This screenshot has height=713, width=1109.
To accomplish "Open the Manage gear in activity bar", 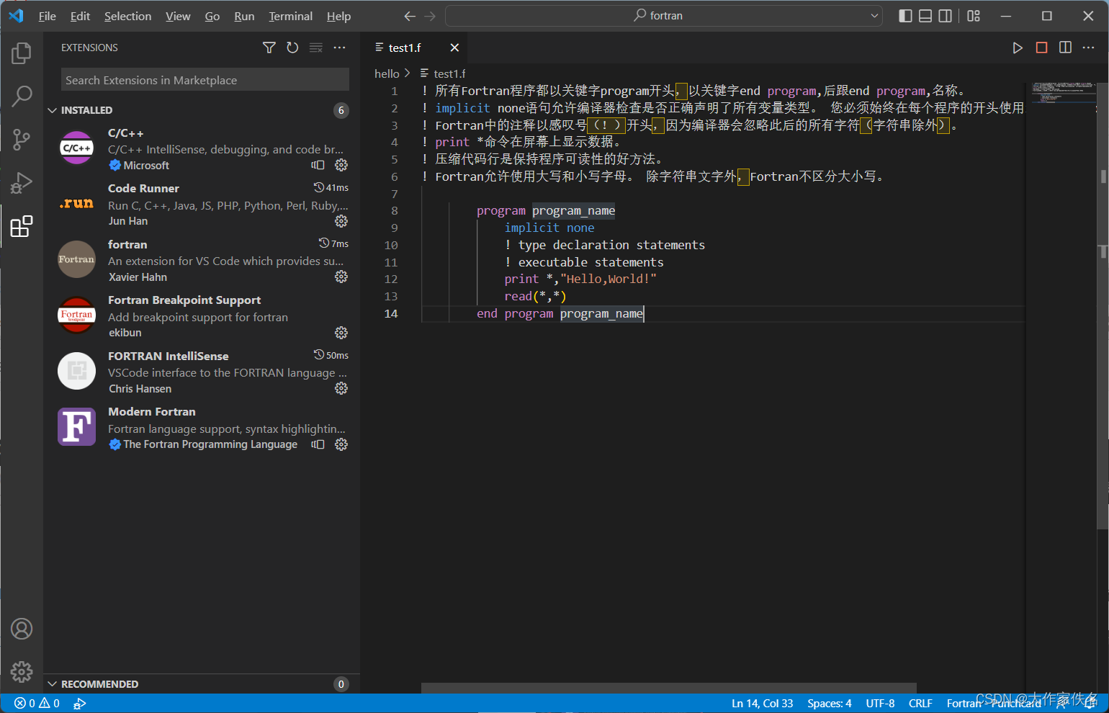I will point(22,672).
